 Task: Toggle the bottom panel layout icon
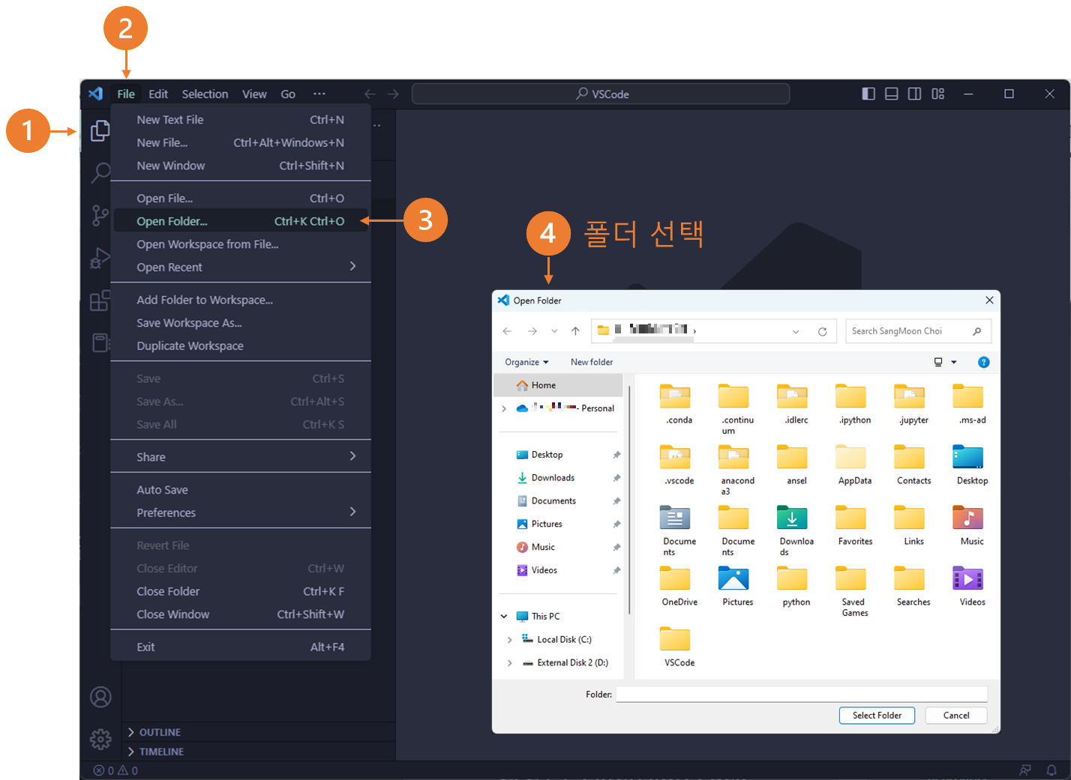[x=892, y=94]
